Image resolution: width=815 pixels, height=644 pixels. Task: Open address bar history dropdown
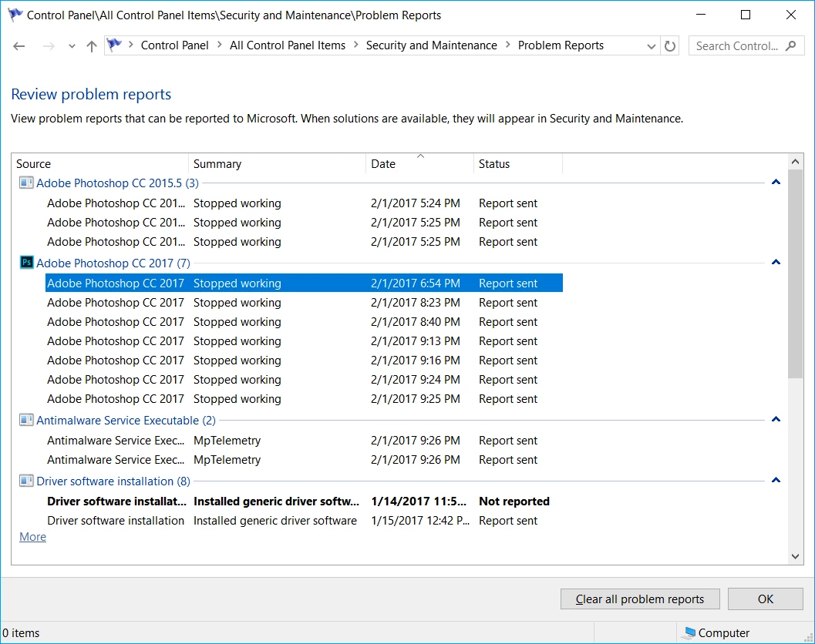(x=651, y=46)
